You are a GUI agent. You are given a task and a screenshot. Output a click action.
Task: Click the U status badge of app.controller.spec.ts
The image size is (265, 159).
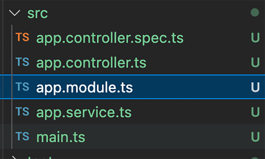pos(255,38)
